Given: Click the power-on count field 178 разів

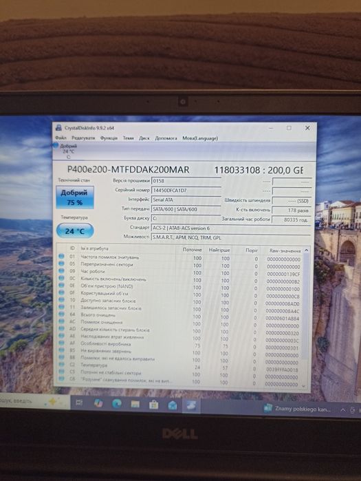Looking at the screenshot, I should point(292,211).
